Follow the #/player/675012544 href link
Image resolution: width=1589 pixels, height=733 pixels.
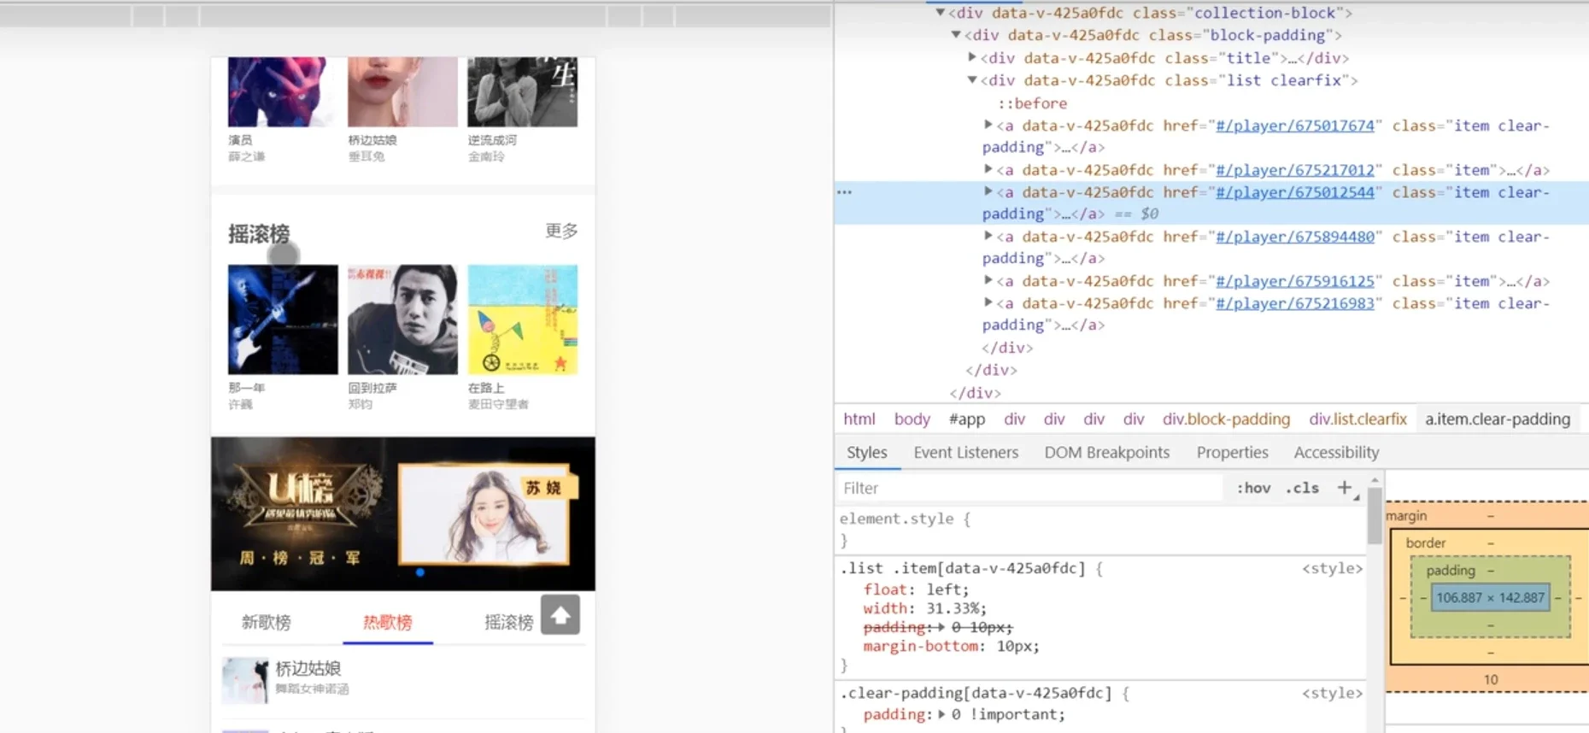pos(1295,192)
